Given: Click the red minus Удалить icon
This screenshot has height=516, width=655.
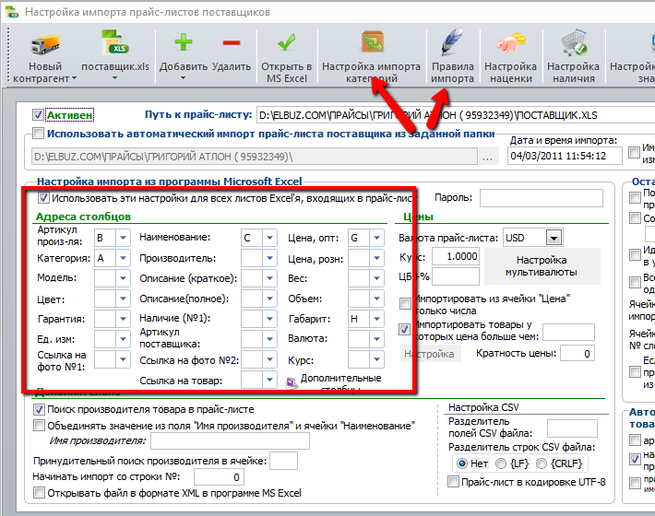Looking at the screenshot, I should click(x=232, y=42).
